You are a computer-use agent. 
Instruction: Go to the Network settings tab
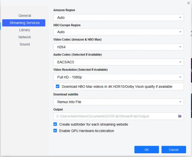[x=24, y=37]
